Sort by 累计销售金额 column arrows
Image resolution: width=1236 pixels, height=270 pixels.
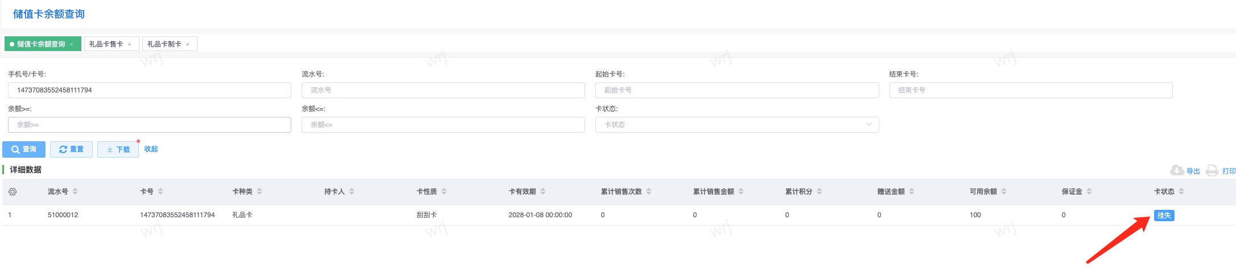pyautogui.click(x=741, y=192)
